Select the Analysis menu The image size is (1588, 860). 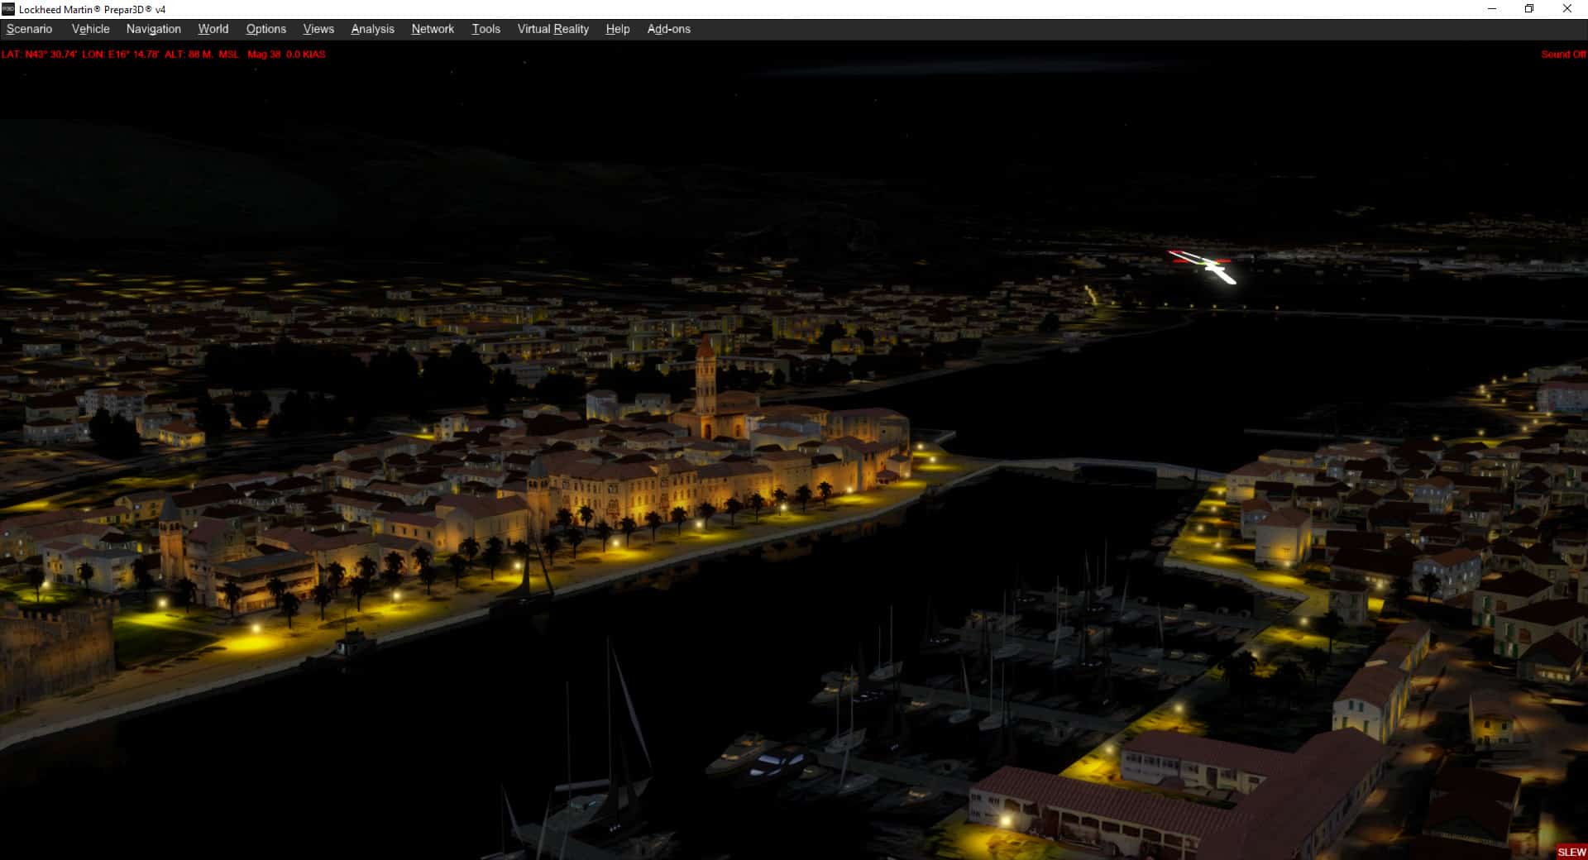tap(372, 29)
